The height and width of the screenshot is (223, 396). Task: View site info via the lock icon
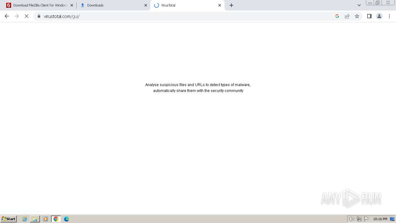coord(39,16)
